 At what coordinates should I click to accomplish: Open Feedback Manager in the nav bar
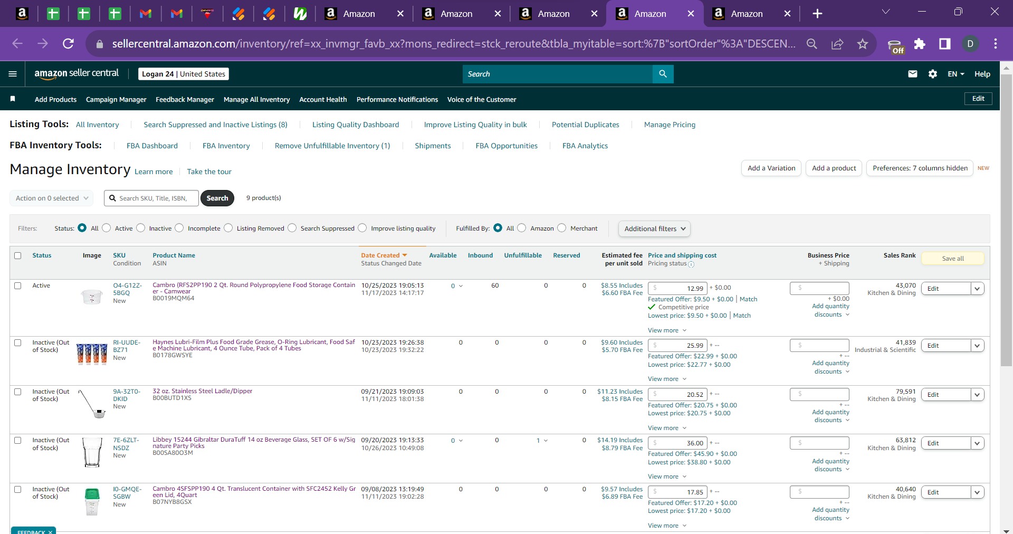pyautogui.click(x=185, y=99)
